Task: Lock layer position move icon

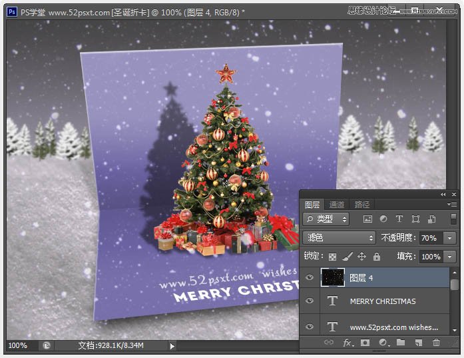Action: pos(361,257)
